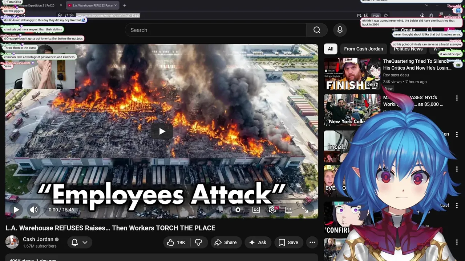Viewport: 465px width, 261px height.
Task: Open the TheQuartering video title link
Action: coord(417,65)
